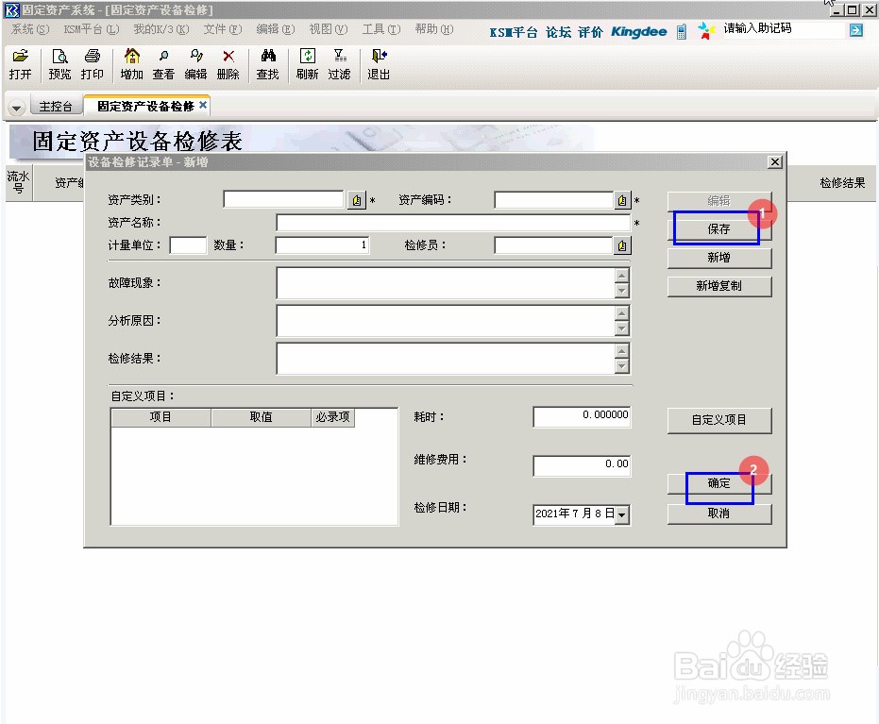Click up arrow of 检修结果 scrollbar

pos(621,351)
